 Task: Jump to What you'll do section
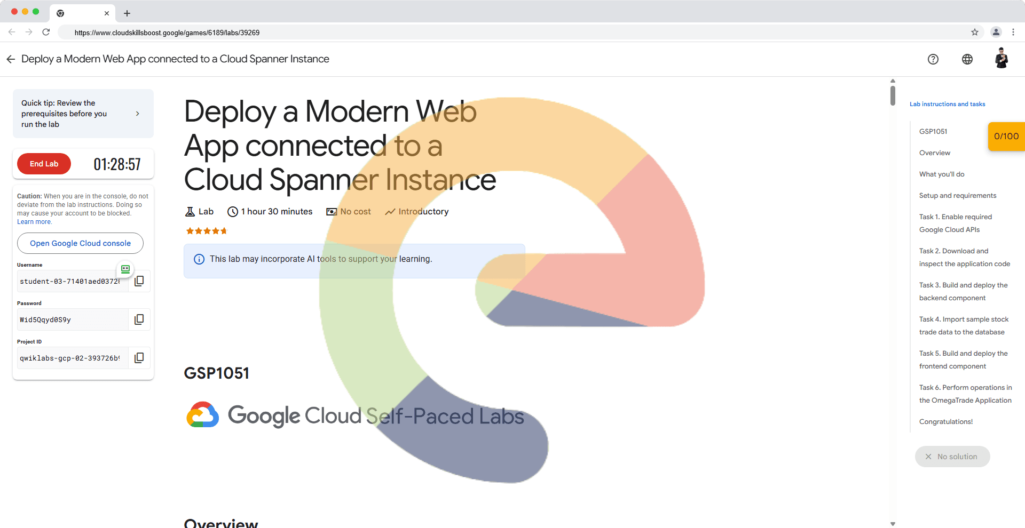pyautogui.click(x=942, y=174)
